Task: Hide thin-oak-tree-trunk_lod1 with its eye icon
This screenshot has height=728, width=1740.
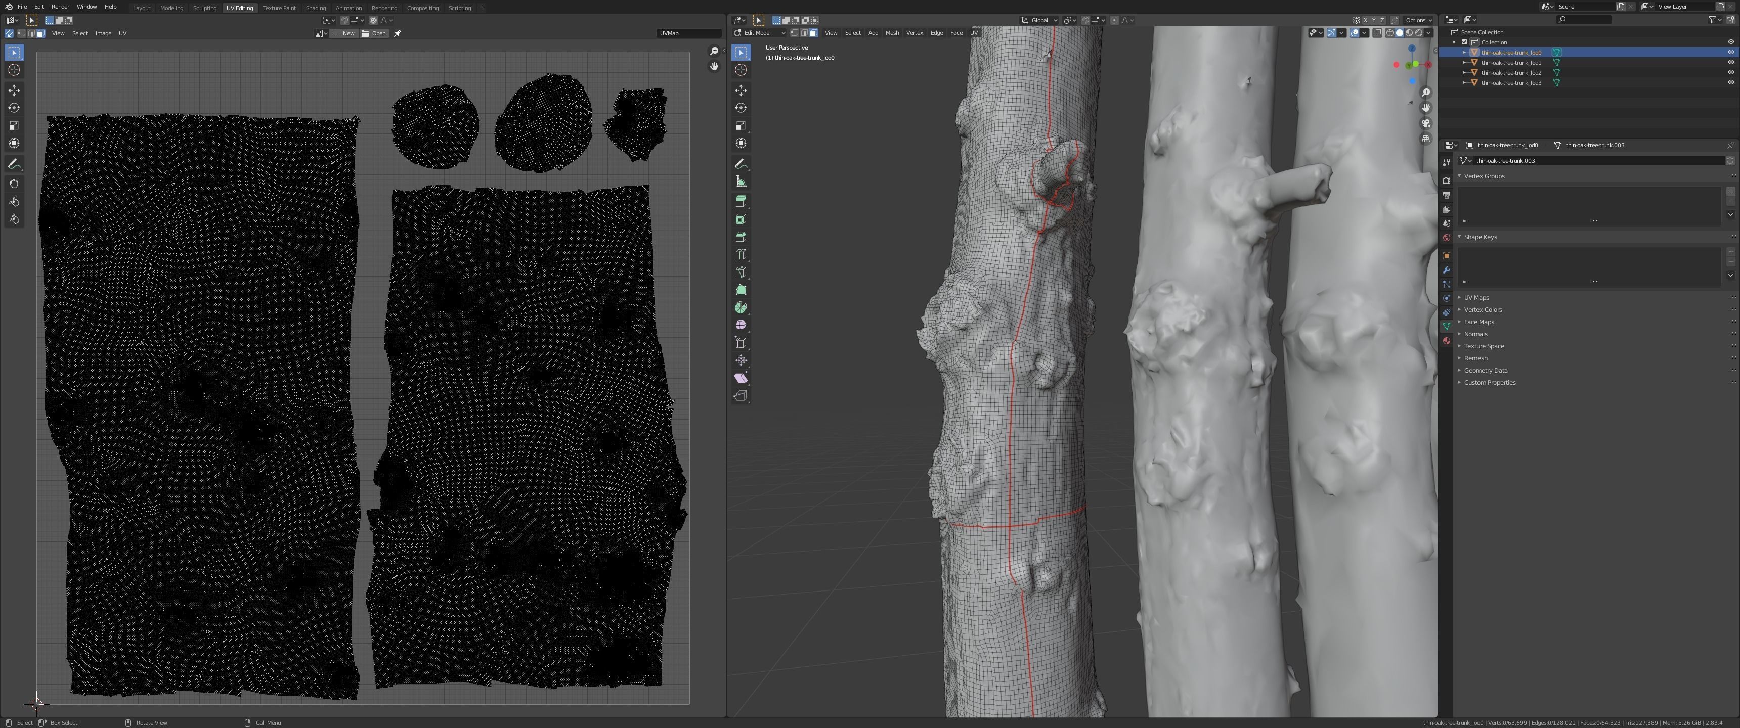Action: (1730, 62)
